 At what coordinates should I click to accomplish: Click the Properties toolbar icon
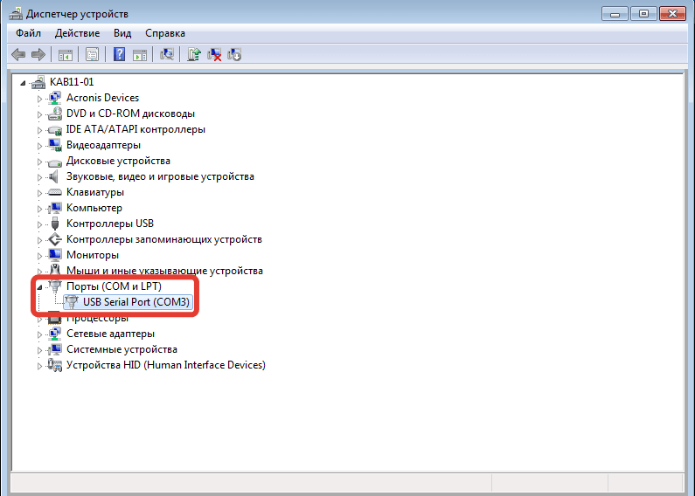coord(91,54)
